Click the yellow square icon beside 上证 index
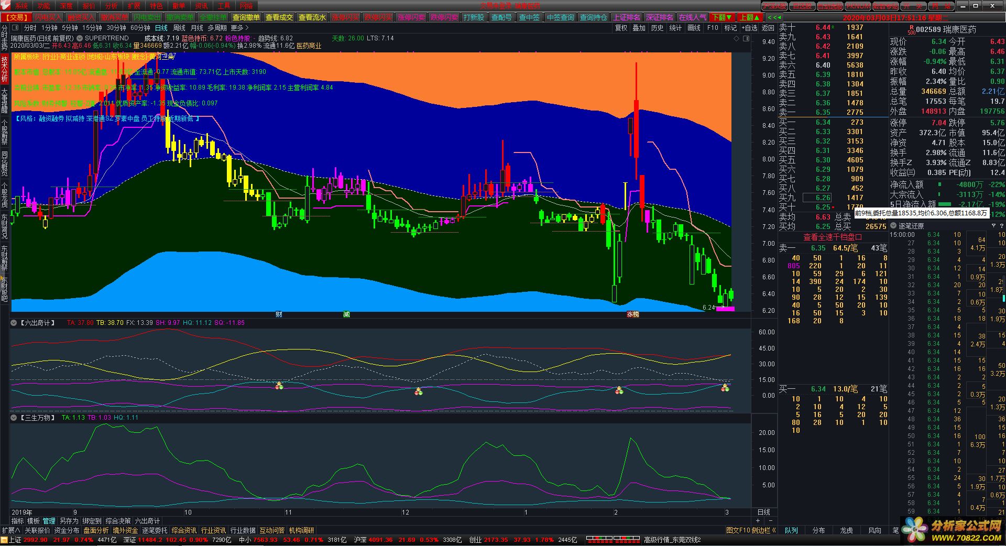 (4, 540)
